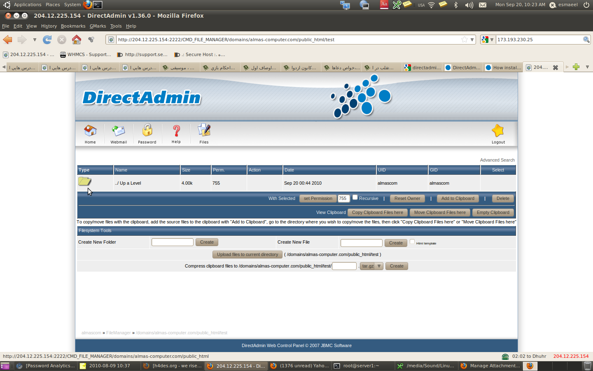
Task: Click the FileManager breadcrumb link
Action: tap(119, 333)
